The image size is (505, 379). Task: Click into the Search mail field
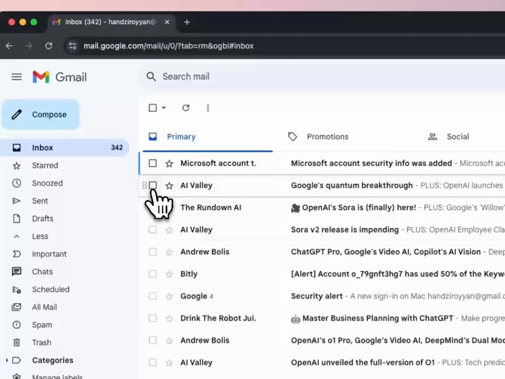[x=322, y=77]
